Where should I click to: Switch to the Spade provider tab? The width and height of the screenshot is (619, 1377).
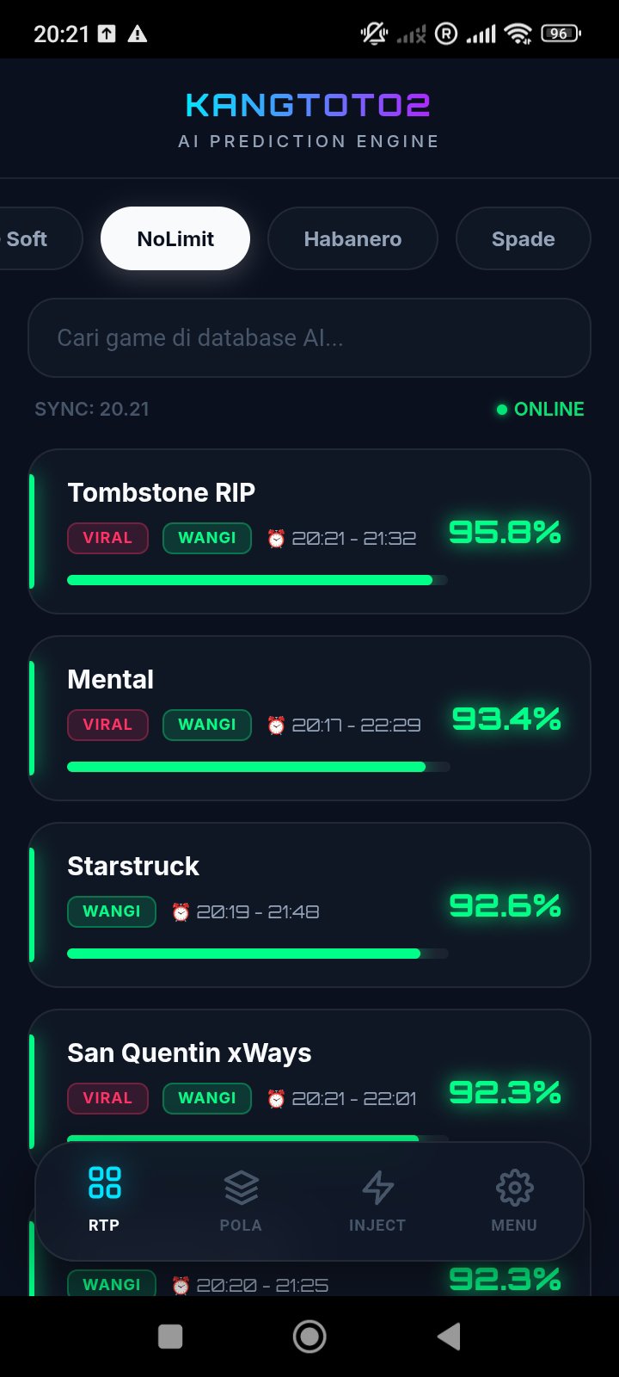523,238
